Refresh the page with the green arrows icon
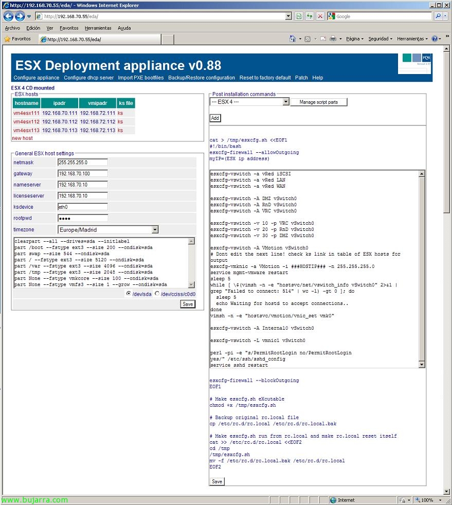Viewport: 452px width, 505px height. coord(310,16)
